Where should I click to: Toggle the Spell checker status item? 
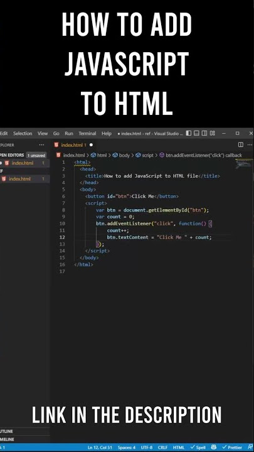(198, 448)
